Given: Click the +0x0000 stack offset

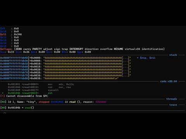Looking at the screenshot, I should coord(35,58).
